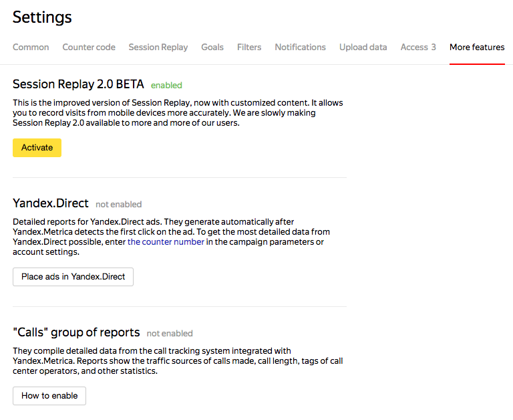Open the Upload data tab
The width and height of the screenshot is (513, 420).
[x=363, y=47]
